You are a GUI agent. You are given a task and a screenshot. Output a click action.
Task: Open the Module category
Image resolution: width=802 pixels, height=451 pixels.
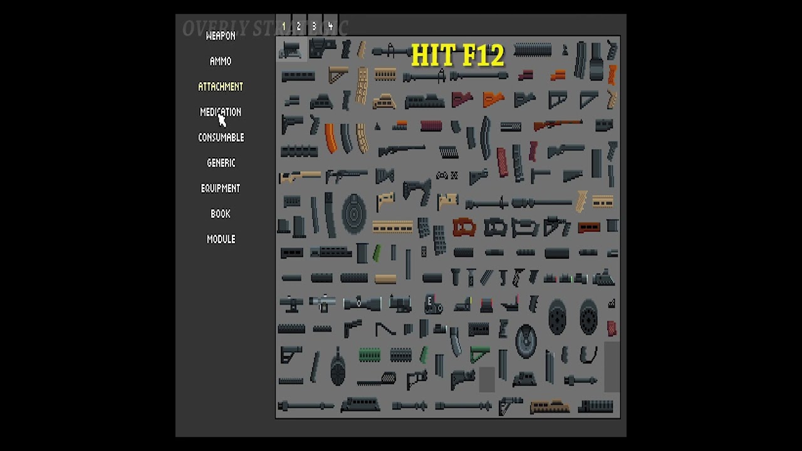coord(221,239)
